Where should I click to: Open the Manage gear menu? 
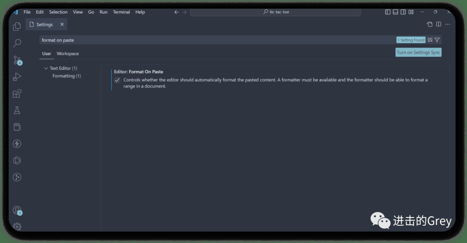pyautogui.click(x=17, y=227)
